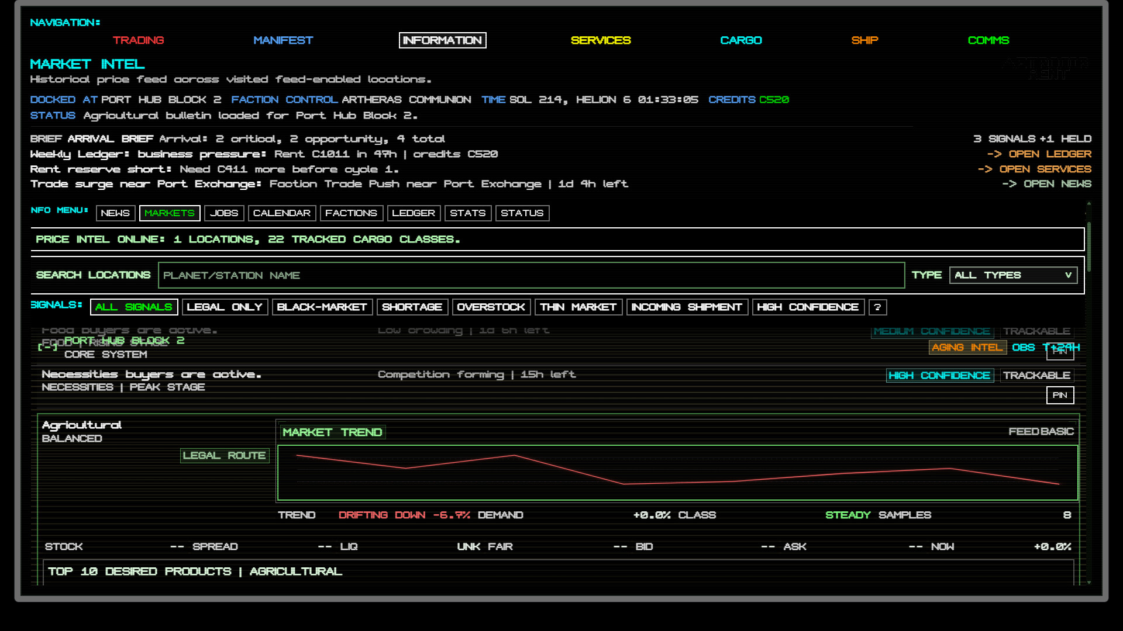Image resolution: width=1123 pixels, height=631 pixels.
Task: Open the signals help question mark
Action: (877, 307)
